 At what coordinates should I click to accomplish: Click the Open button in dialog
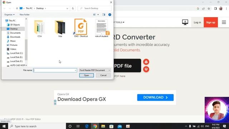coord(87,75)
